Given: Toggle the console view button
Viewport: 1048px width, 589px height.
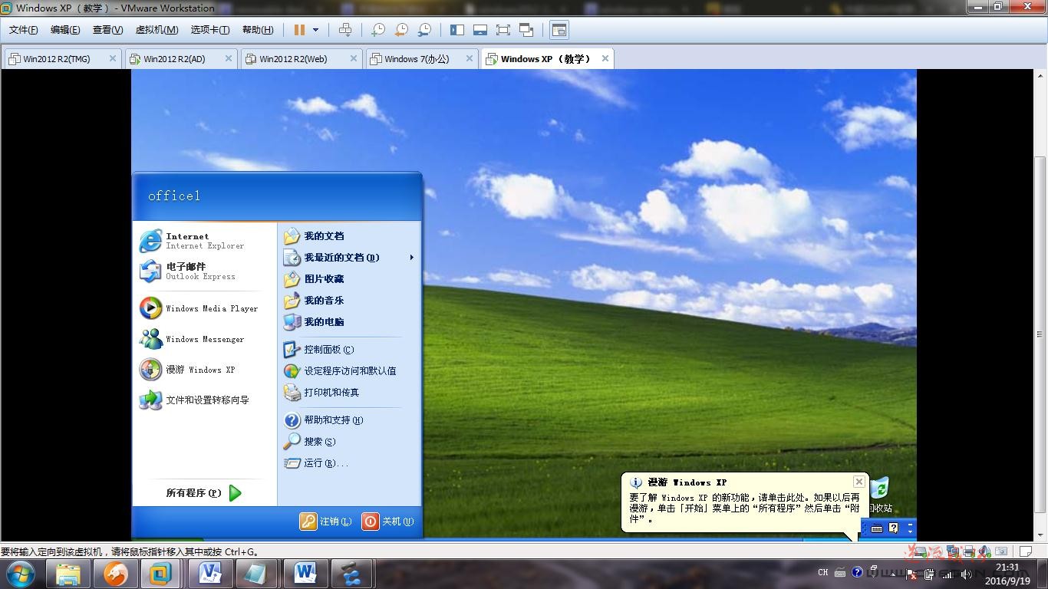Looking at the screenshot, I should coord(559,30).
